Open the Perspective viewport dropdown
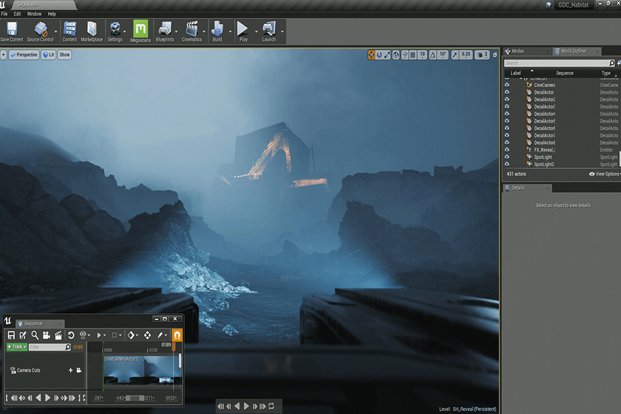The width and height of the screenshot is (621, 414). point(23,54)
